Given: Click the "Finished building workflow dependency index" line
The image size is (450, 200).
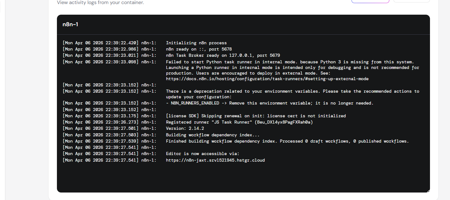Looking at the screenshot, I should pos(287,141).
